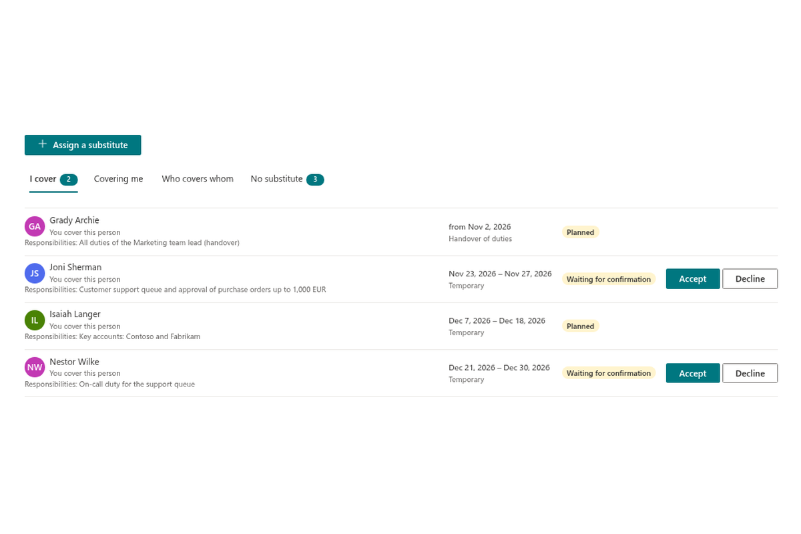Viewport: 801px width, 534px height.
Task: Click the Planned status for Isaiah Langer
Action: pos(580,326)
